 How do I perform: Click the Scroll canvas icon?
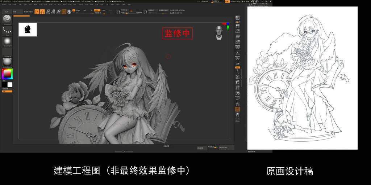click(237, 25)
